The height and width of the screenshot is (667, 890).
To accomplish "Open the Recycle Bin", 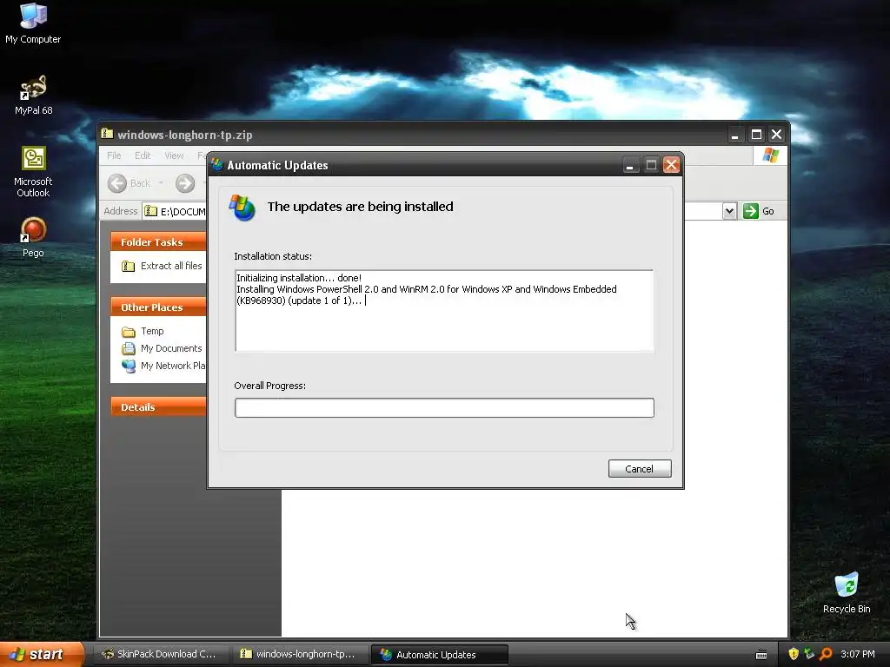I will point(847,592).
